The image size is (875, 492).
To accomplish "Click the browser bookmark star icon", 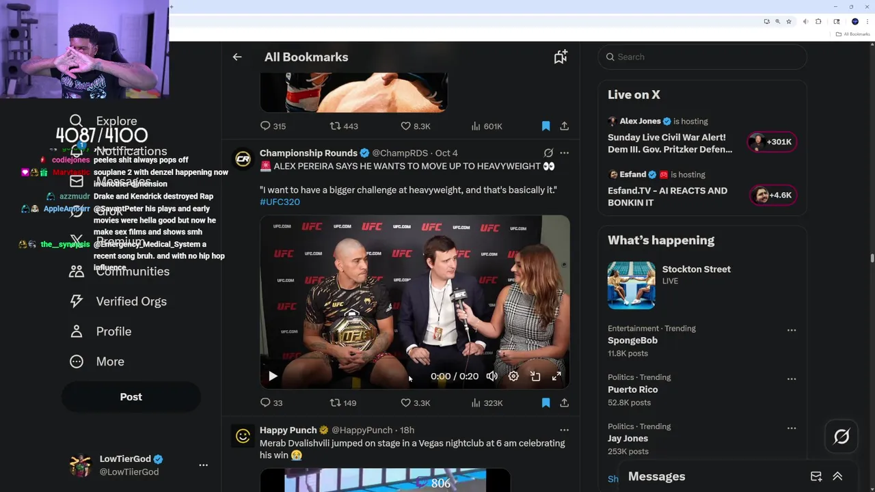I will point(789,22).
